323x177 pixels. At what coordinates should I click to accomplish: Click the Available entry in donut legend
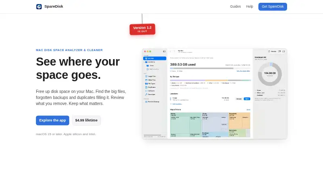270,95
